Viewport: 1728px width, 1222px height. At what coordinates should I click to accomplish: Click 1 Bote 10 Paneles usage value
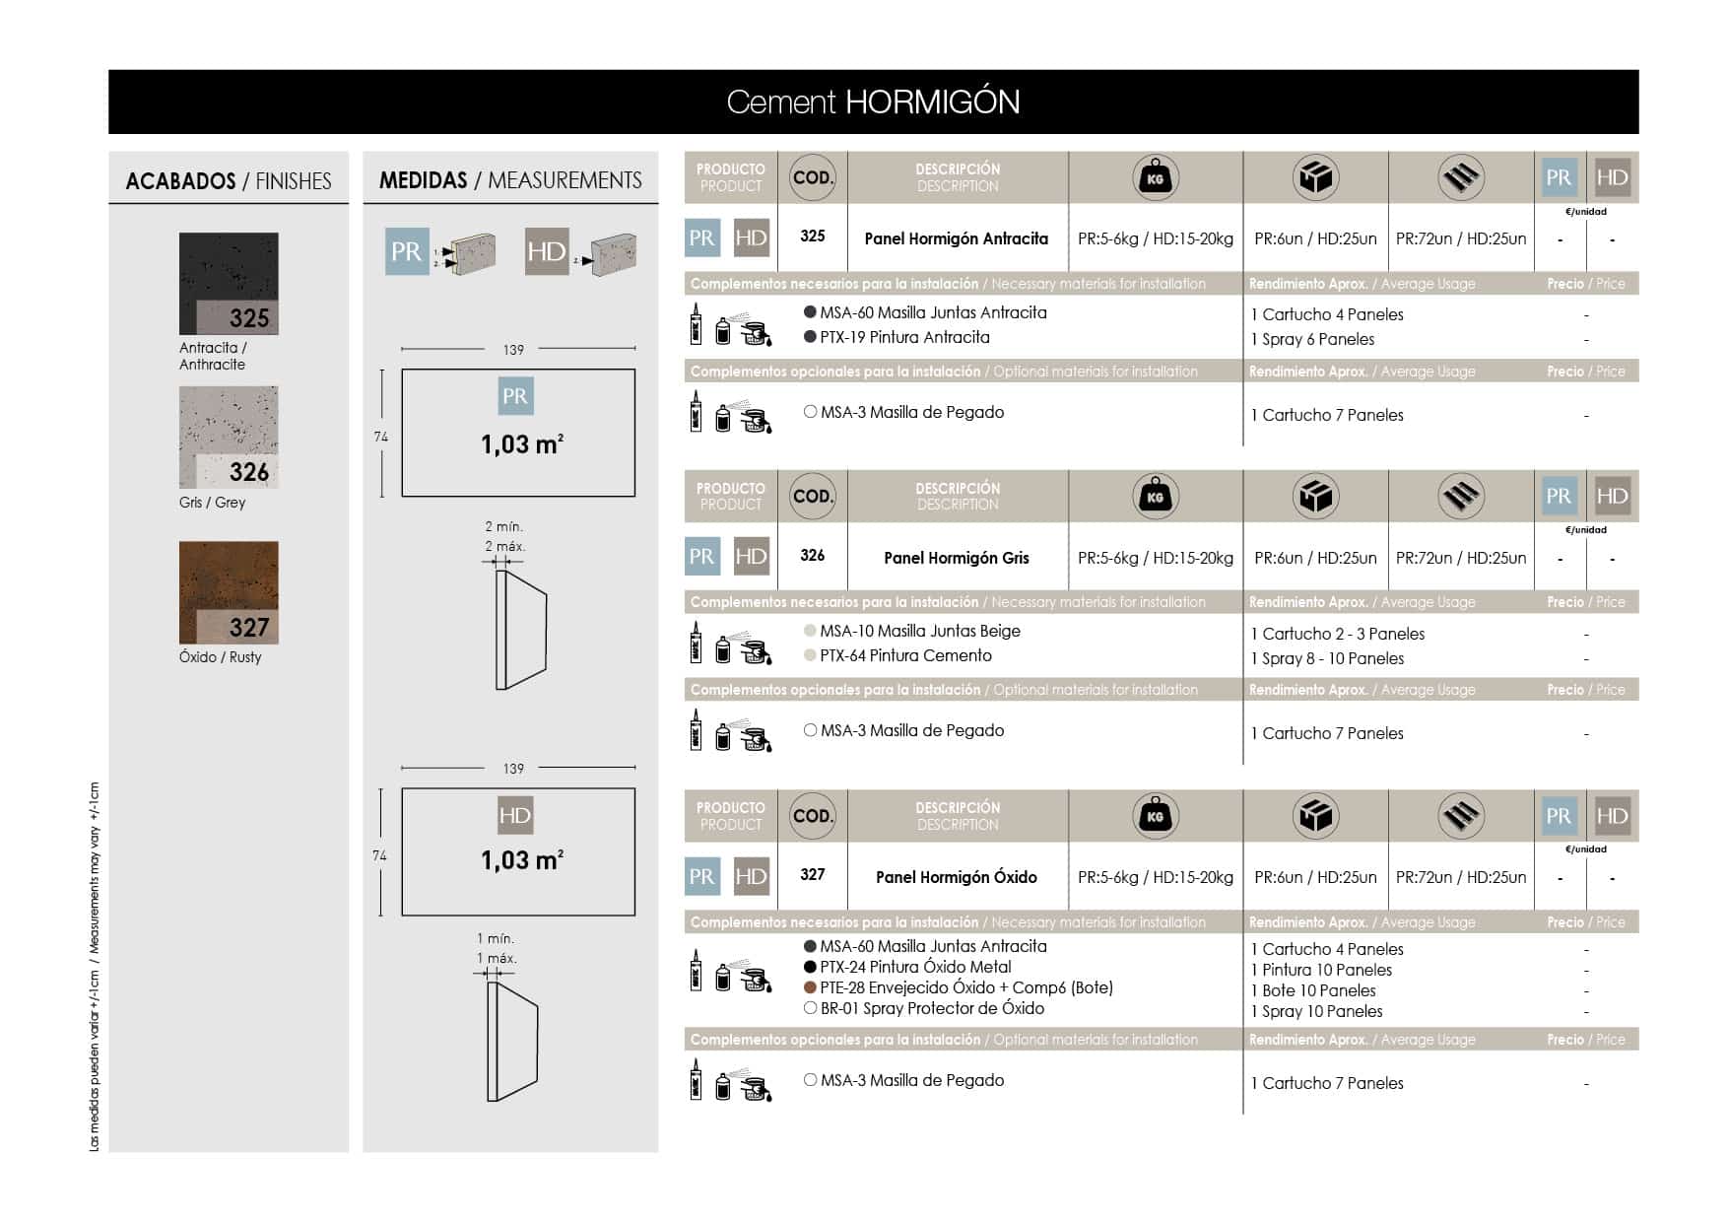click(x=1313, y=990)
